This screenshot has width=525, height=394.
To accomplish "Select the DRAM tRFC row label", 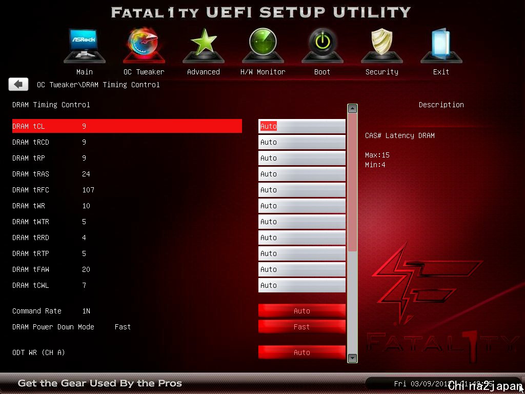I will [x=31, y=190].
